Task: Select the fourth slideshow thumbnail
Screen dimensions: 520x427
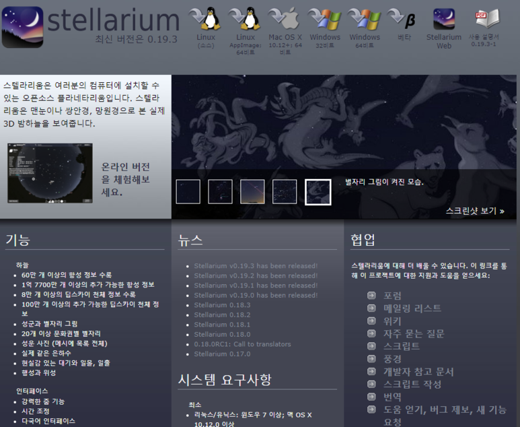Action: point(285,191)
